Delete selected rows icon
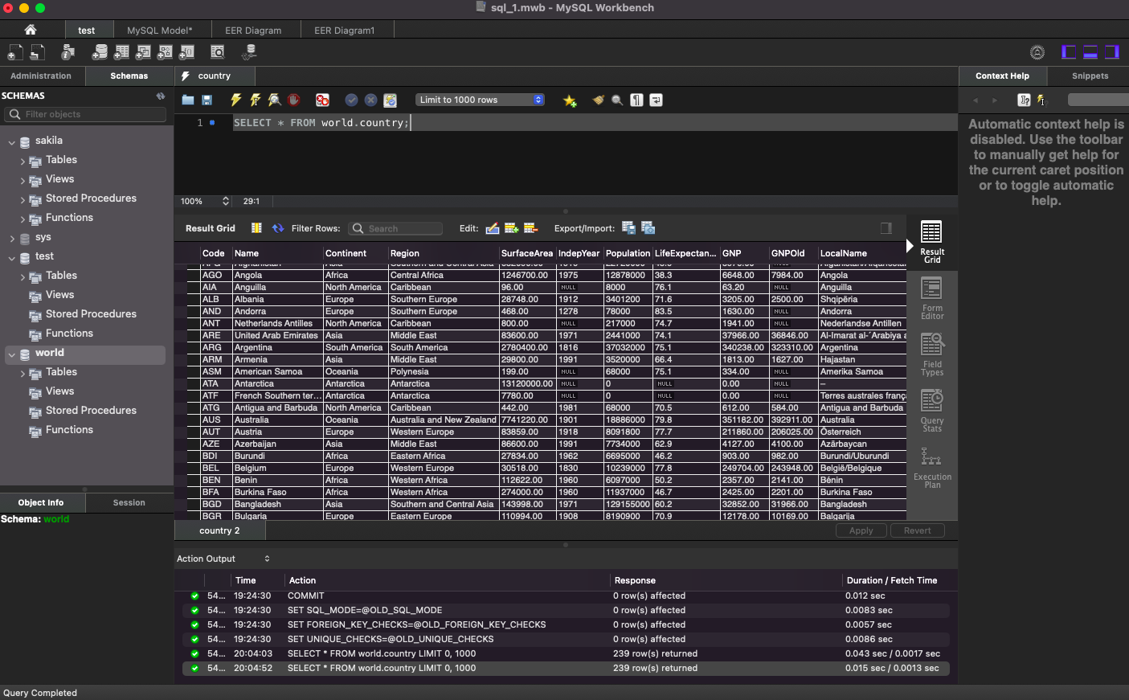Screen dimensions: 1129x700 coord(530,228)
